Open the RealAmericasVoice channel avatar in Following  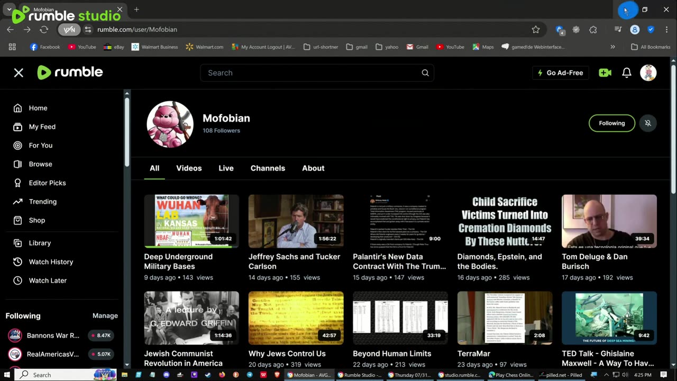point(15,354)
